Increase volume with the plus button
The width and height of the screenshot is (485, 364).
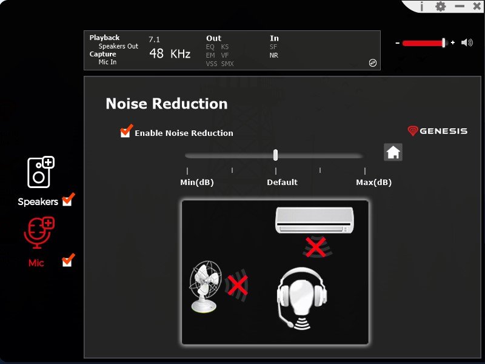coord(453,42)
